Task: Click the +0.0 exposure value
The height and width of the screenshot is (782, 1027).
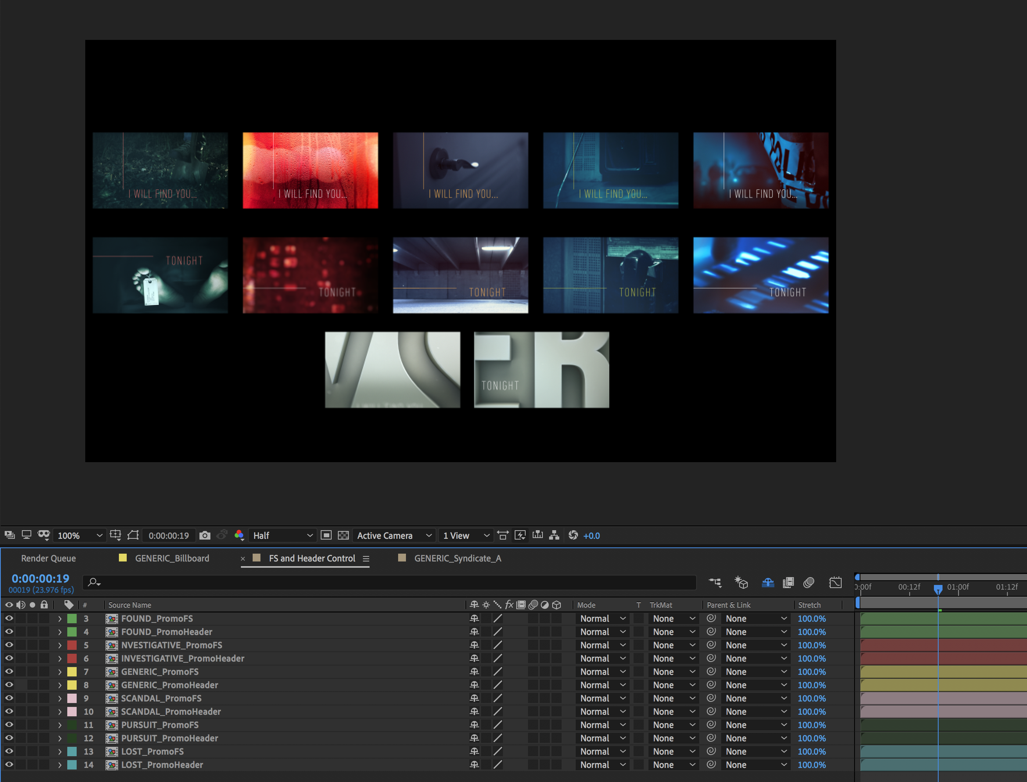Action: pos(592,535)
